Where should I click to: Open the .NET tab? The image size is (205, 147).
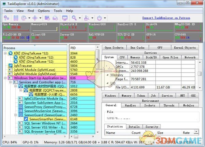point(182,96)
